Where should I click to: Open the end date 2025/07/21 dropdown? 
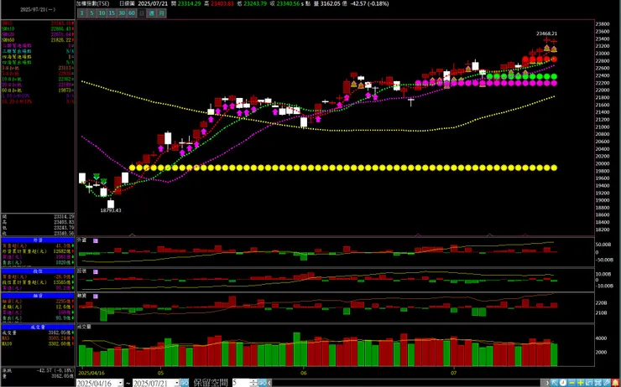(177, 383)
